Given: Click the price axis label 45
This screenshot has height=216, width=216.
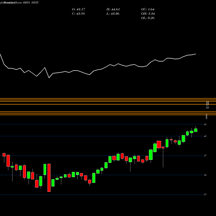Looking at the screenshot, I should [205, 124].
